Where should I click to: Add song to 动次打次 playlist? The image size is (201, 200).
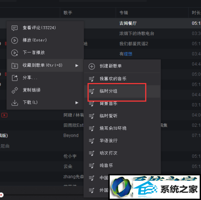coord(122,153)
